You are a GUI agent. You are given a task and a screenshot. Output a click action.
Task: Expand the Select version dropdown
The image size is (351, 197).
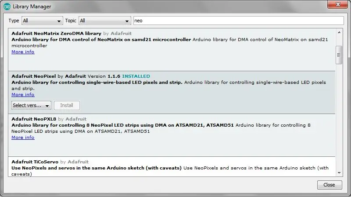tap(31, 105)
